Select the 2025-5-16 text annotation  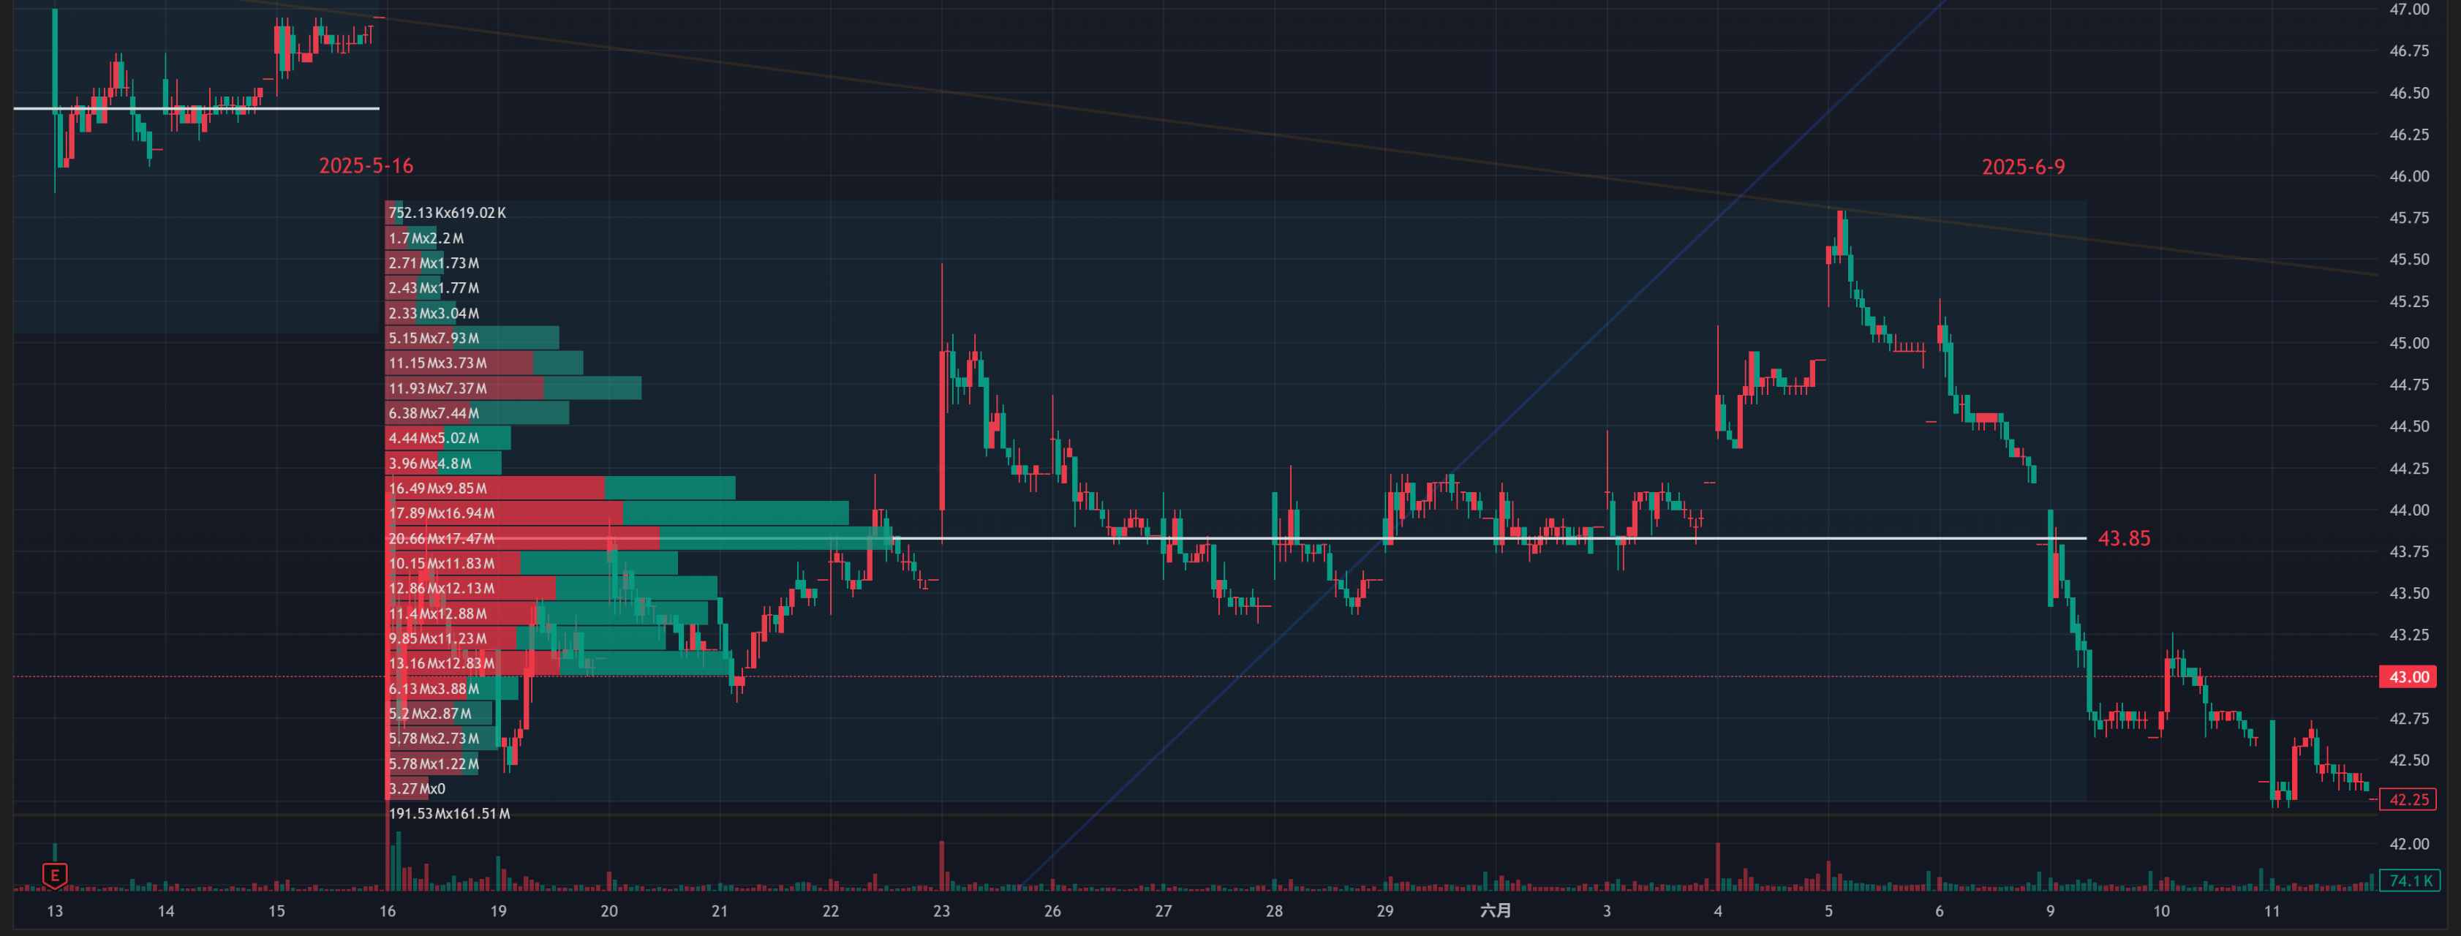(x=366, y=166)
